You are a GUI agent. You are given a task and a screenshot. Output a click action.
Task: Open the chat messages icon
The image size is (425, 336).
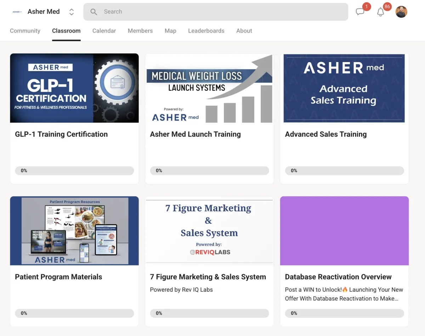click(x=360, y=12)
